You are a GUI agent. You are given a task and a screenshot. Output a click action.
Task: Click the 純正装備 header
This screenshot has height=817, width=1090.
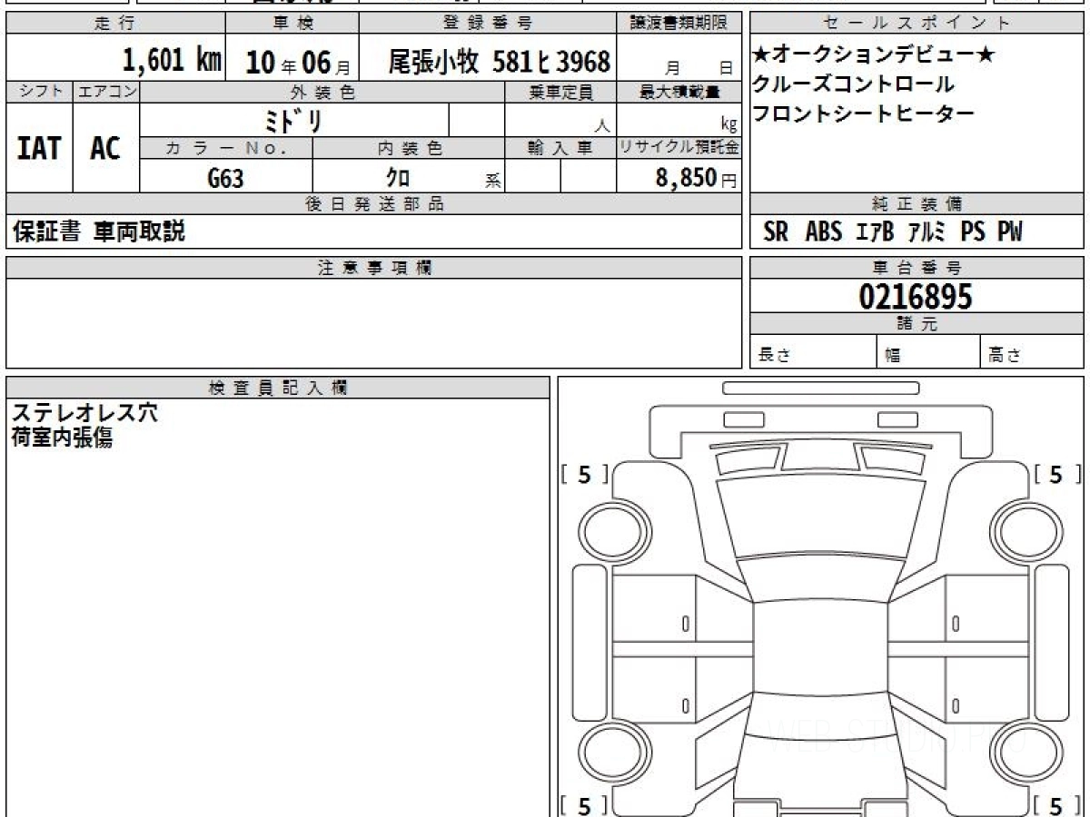[917, 204]
